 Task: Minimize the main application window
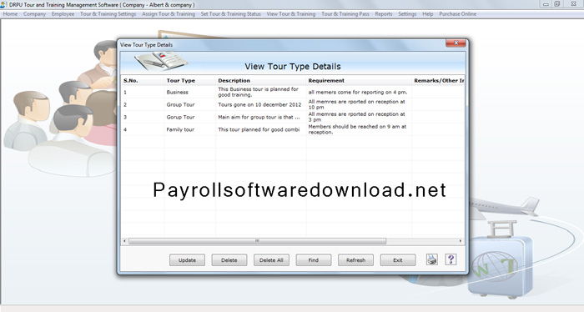pyautogui.click(x=546, y=4)
